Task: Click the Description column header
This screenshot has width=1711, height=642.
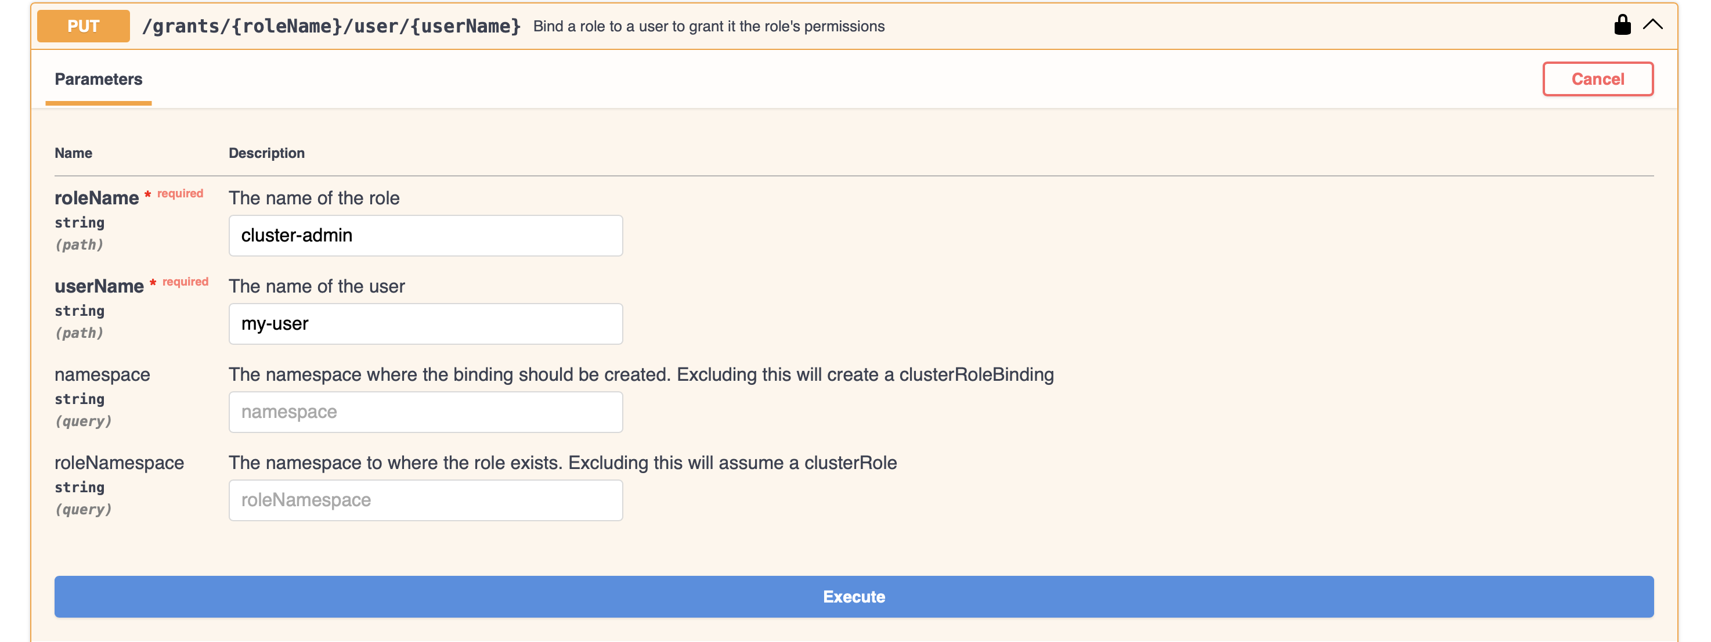Action: click(266, 153)
